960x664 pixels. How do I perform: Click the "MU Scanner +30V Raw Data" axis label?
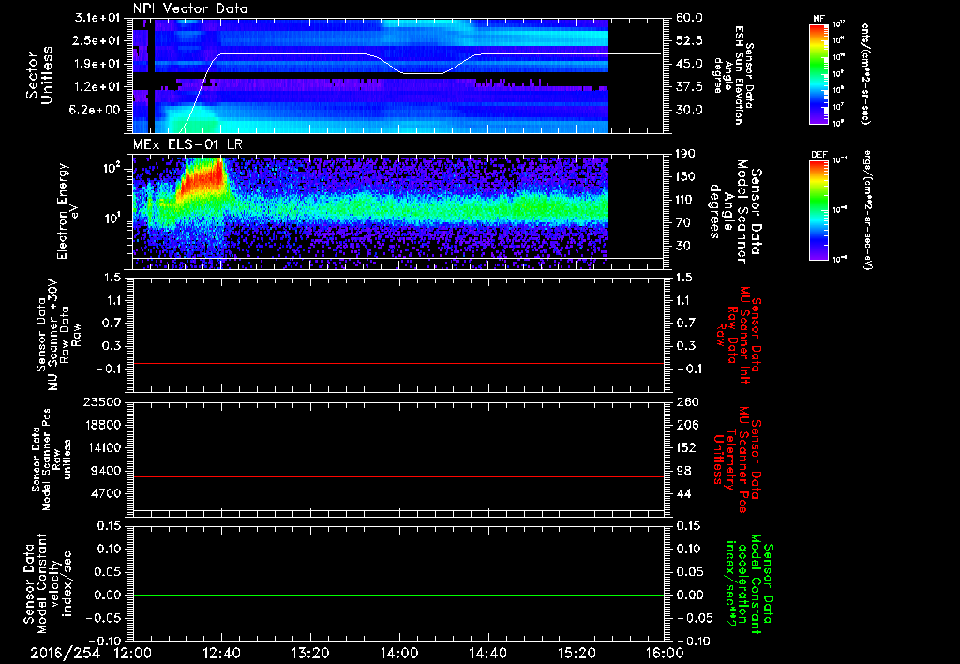[58, 335]
